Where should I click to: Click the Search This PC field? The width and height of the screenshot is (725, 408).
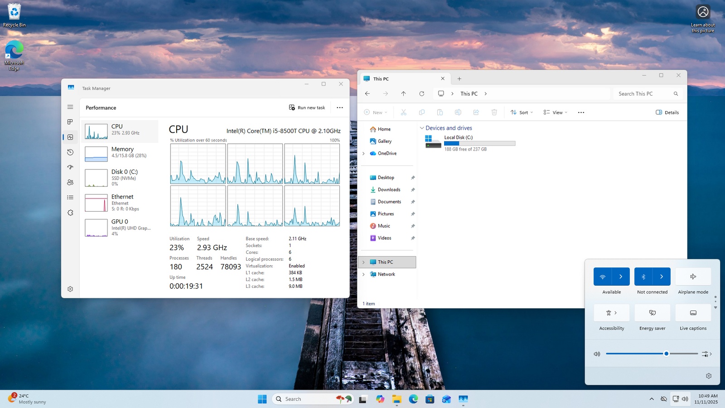pos(643,94)
